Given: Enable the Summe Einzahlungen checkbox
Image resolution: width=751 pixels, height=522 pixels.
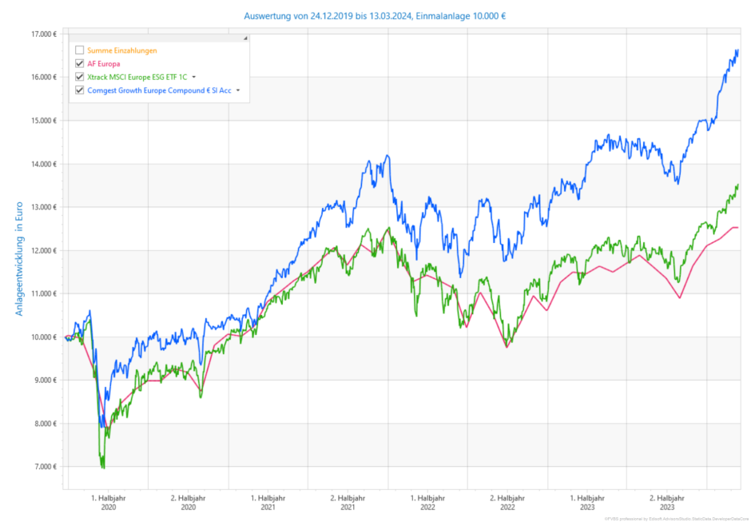Looking at the screenshot, I should pos(79,50).
